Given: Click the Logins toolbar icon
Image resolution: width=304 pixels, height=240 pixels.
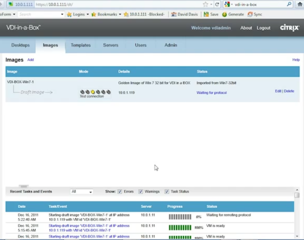Looking at the screenshot, I should tap(69, 14).
